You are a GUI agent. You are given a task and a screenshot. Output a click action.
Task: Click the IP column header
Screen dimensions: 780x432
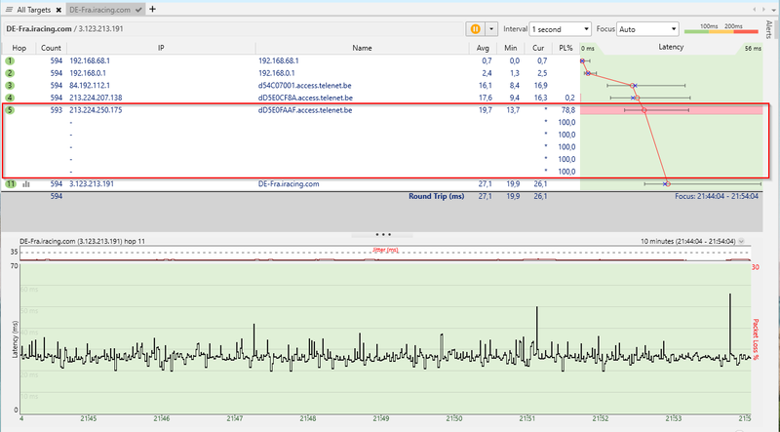click(x=160, y=47)
